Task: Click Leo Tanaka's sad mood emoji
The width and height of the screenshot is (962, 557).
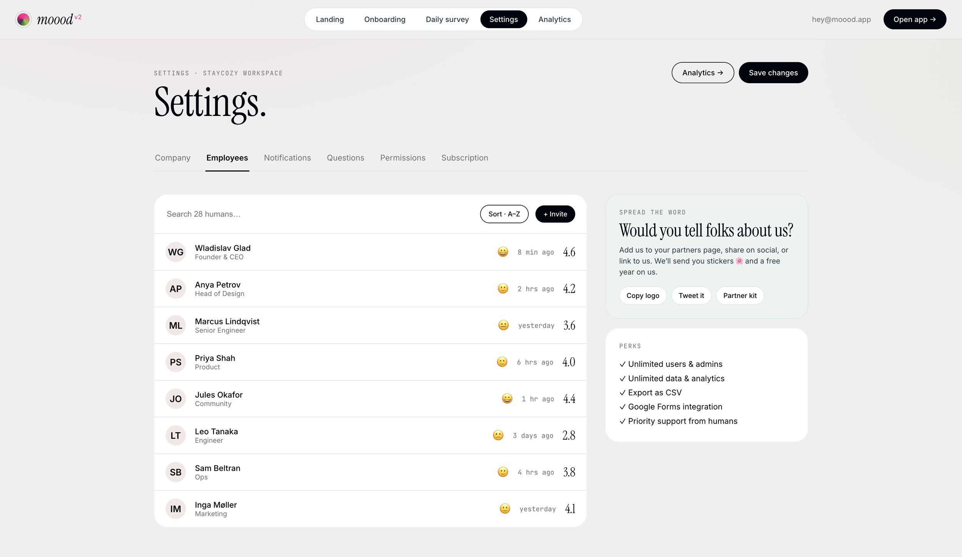Action: pyautogui.click(x=498, y=435)
